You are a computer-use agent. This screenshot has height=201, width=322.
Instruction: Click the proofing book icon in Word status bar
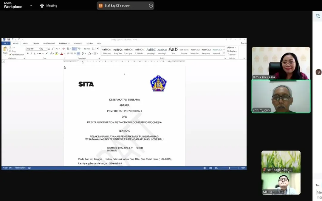tap(29, 168)
